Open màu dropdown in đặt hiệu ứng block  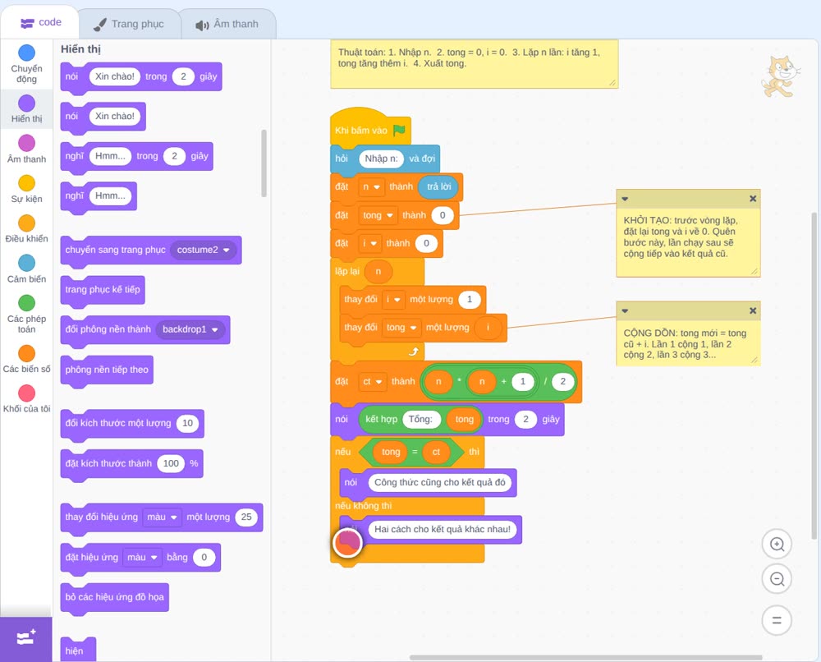click(x=142, y=557)
